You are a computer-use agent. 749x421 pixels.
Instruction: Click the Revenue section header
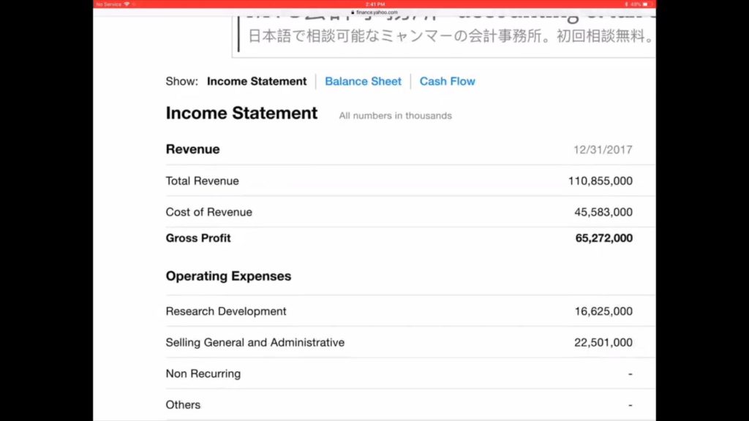[x=192, y=149]
